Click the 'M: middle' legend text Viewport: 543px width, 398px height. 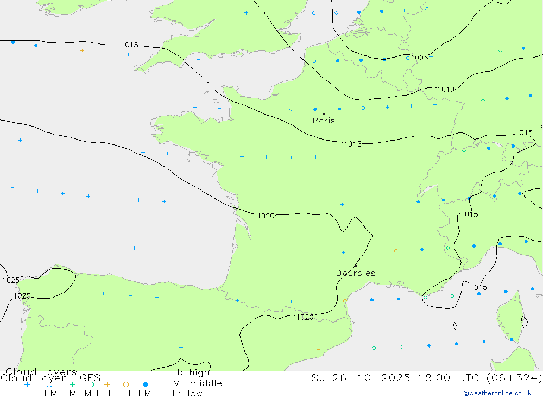198,383
